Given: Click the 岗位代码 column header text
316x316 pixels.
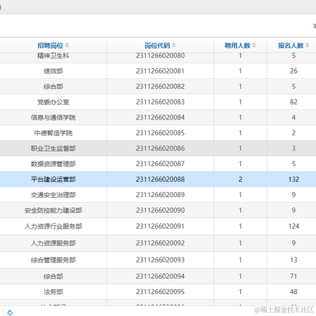Looking at the screenshot, I should (157, 45).
